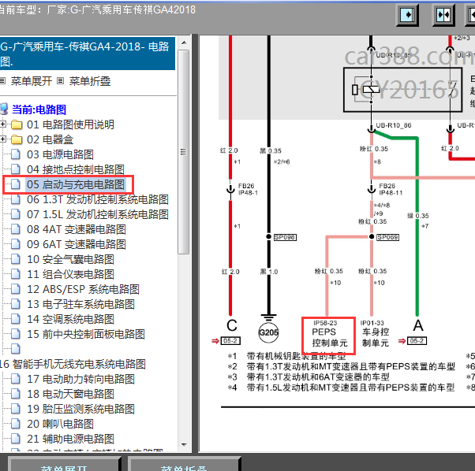Click the collapse-to-center arrows icon
Image resolution: width=475 pixels, height=471 pixels.
coord(443,15)
